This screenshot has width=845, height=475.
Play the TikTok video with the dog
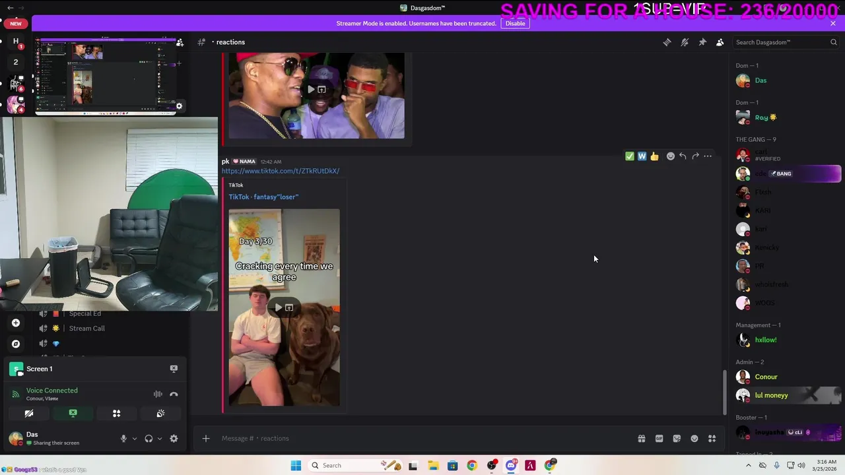point(278,307)
